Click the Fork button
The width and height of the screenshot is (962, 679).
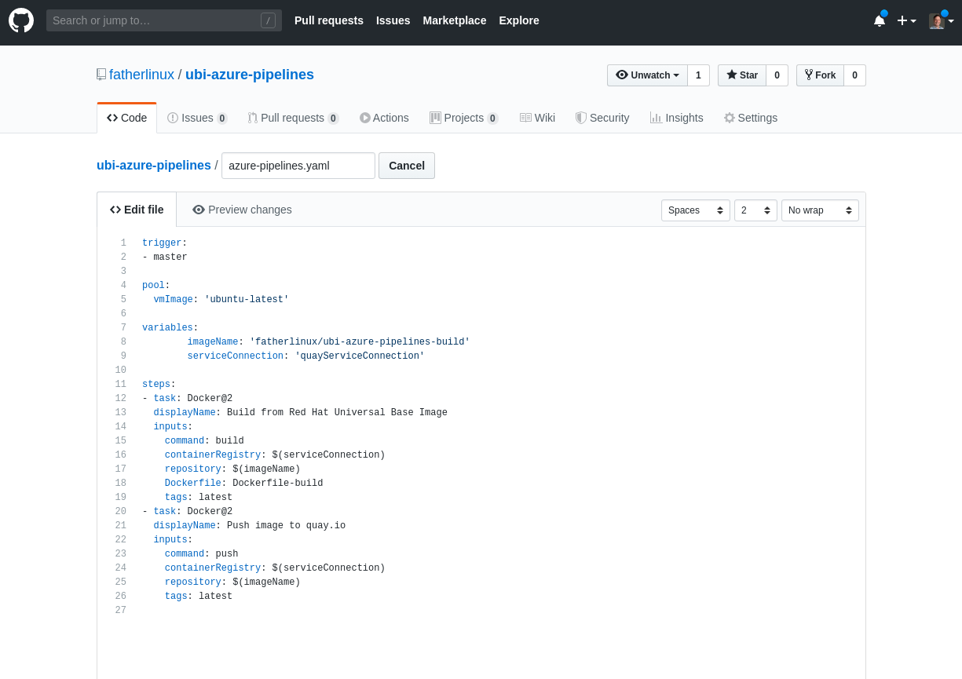point(820,75)
